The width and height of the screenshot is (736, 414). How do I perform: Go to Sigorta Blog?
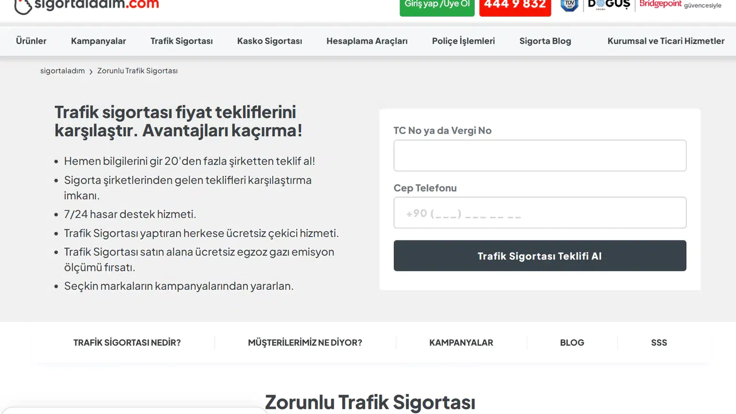point(545,41)
